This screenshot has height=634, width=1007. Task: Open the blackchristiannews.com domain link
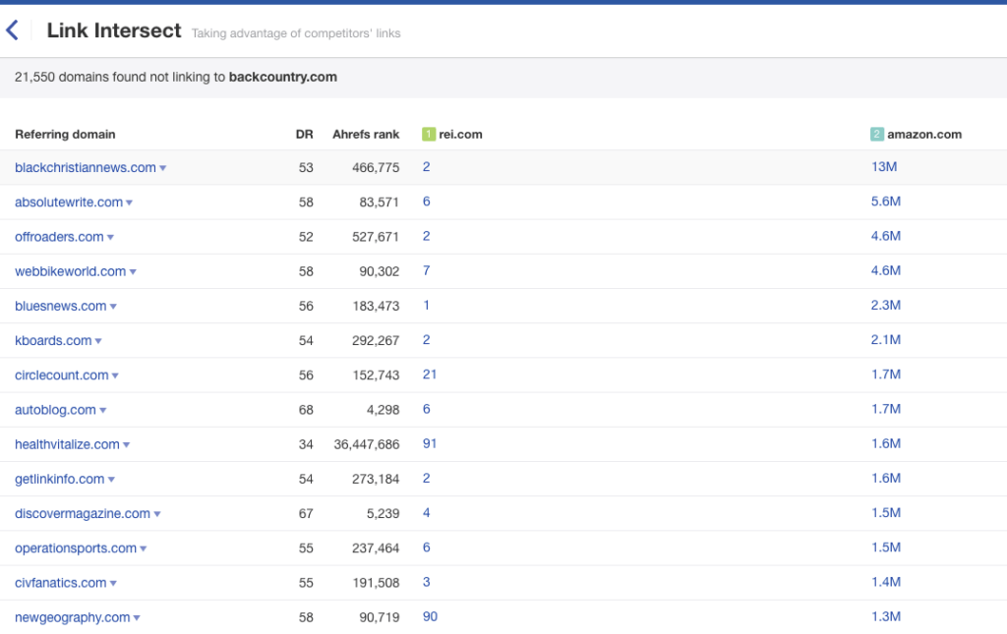(x=86, y=167)
